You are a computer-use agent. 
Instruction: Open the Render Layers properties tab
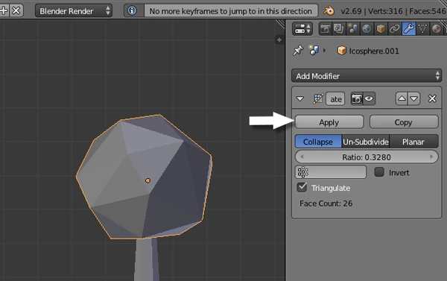339,29
